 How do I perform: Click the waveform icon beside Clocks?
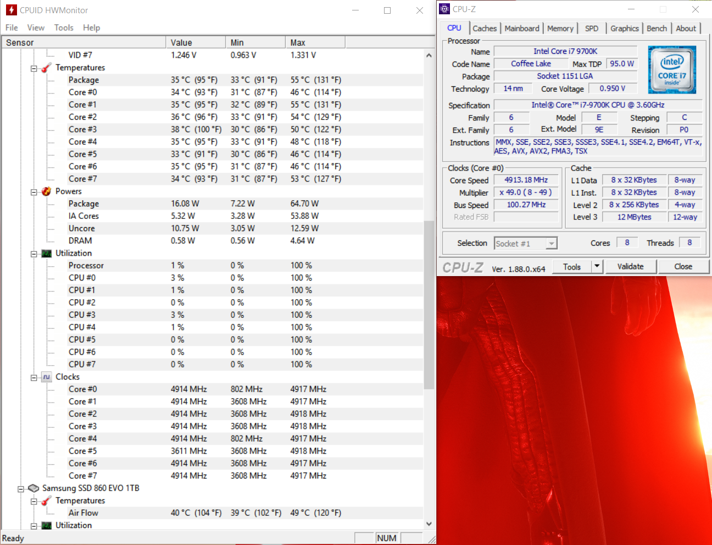[46, 377]
